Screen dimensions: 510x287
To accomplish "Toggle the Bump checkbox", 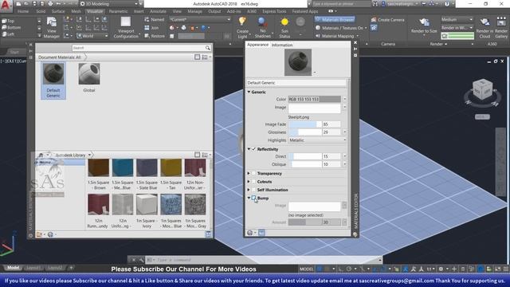I will click(253, 198).
